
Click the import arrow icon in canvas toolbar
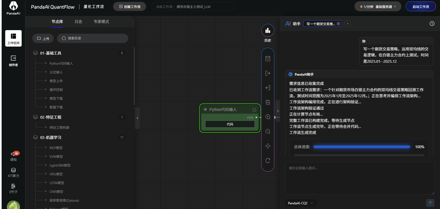point(268,88)
